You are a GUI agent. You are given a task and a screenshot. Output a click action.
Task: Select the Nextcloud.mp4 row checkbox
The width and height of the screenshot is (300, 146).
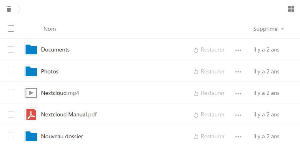pos(11,93)
